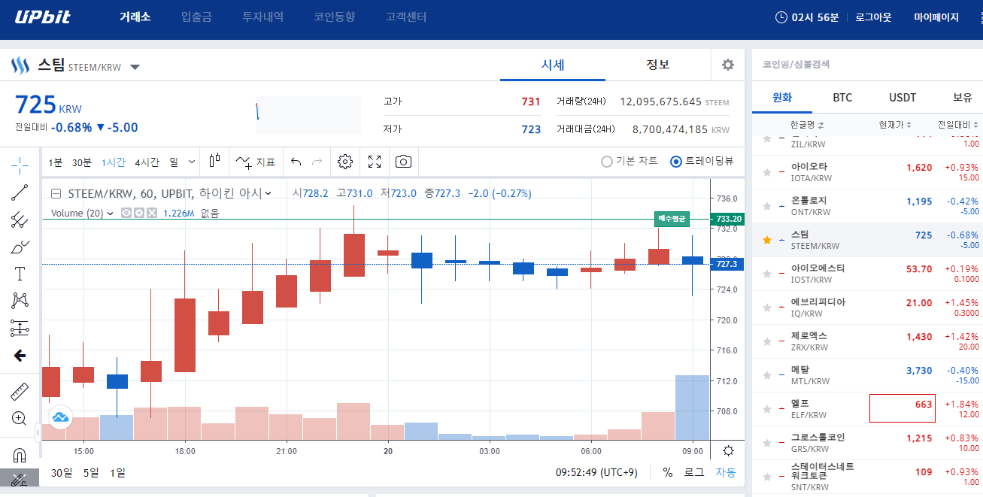
Task: Click the 로그아웃 link
Action: pyautogui.click(x=873, y=17)
